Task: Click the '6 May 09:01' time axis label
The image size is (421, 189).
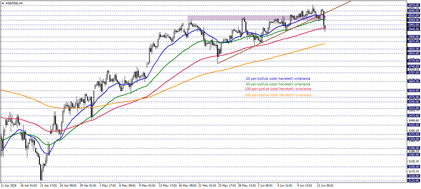Action: tap(128, 186)
